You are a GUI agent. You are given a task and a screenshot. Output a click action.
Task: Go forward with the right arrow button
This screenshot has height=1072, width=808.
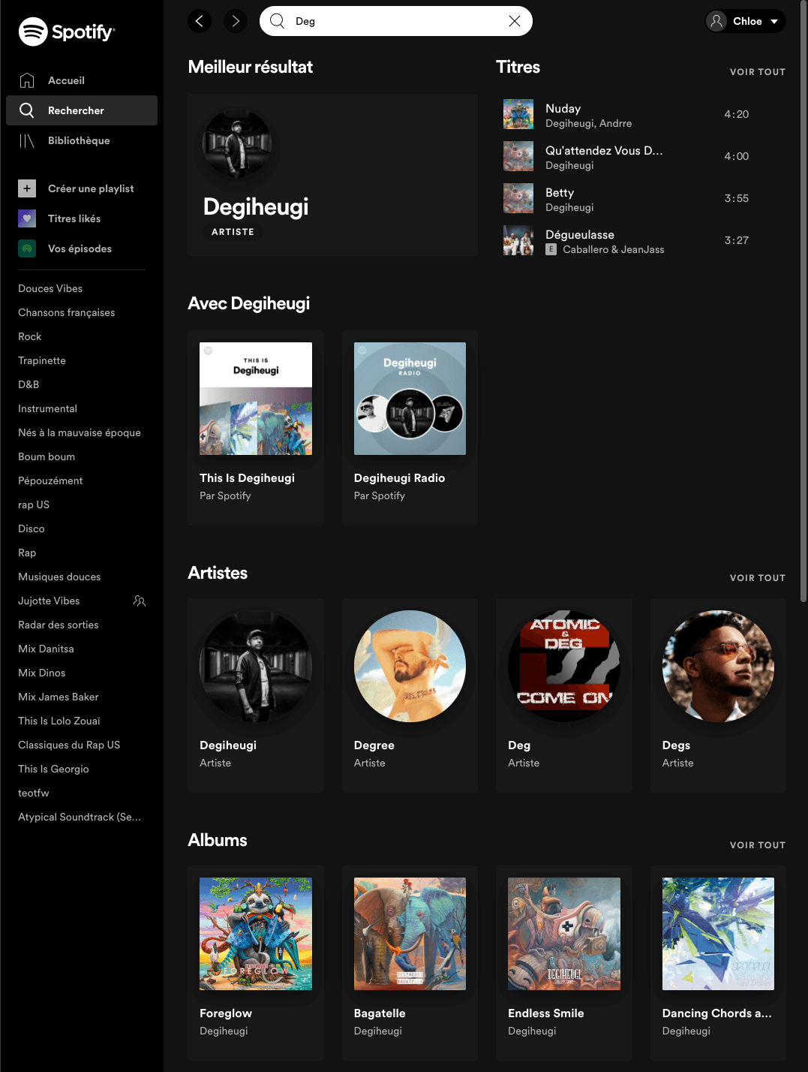coord(236,21)
